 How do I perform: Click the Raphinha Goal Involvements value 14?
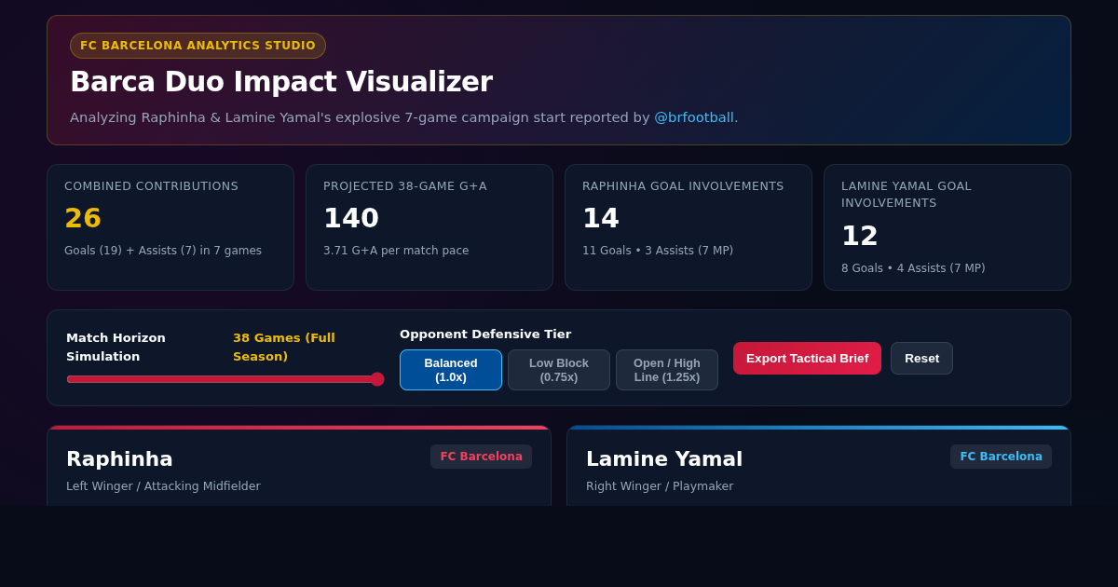pyautogui.click(x=601, y=218)
